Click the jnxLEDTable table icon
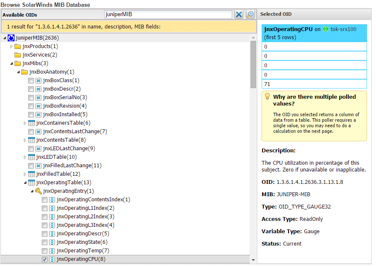 [32, 157]
